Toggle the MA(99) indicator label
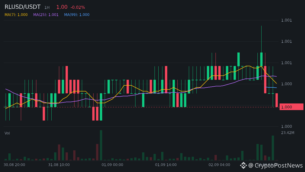This screenshot has height=172, width=305. (77, 15)
